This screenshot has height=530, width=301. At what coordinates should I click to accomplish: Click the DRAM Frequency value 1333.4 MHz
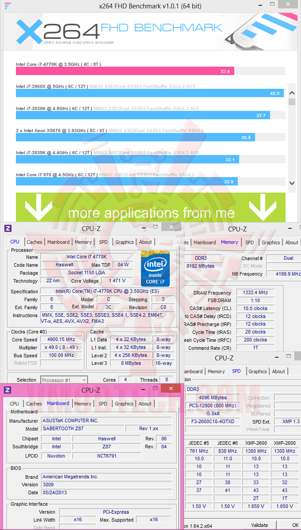pos(255,293)
